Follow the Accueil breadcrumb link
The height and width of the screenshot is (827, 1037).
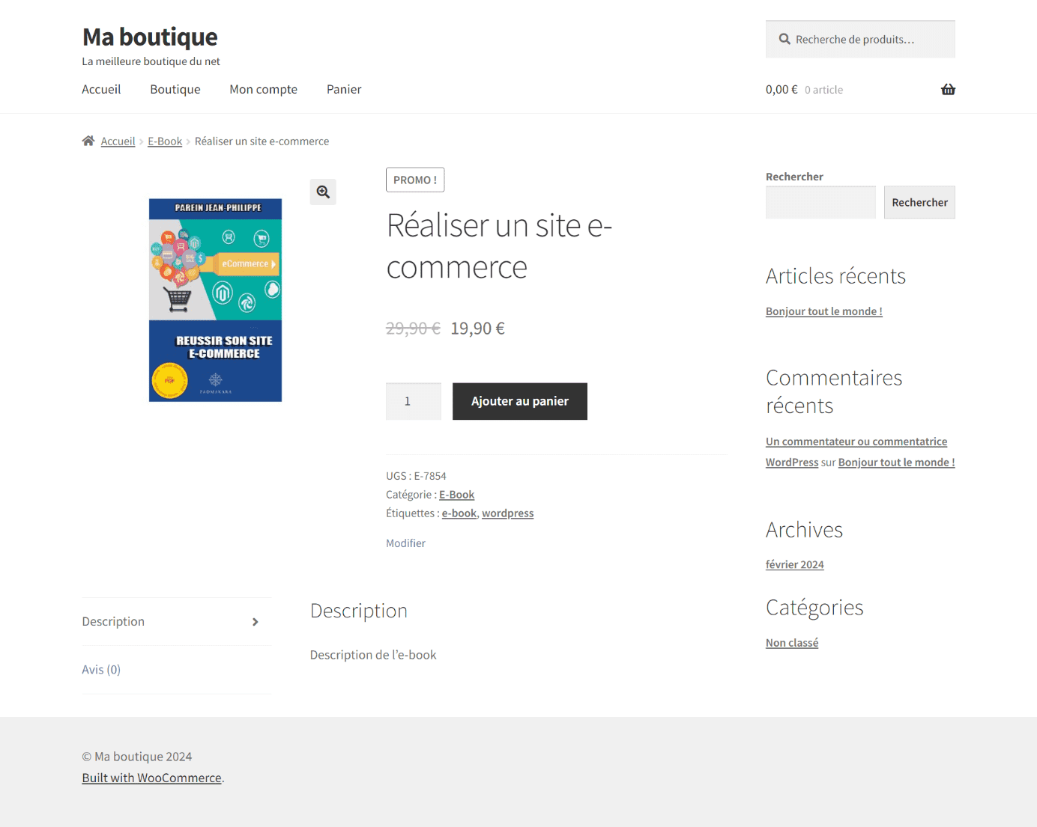click(118, 141)
